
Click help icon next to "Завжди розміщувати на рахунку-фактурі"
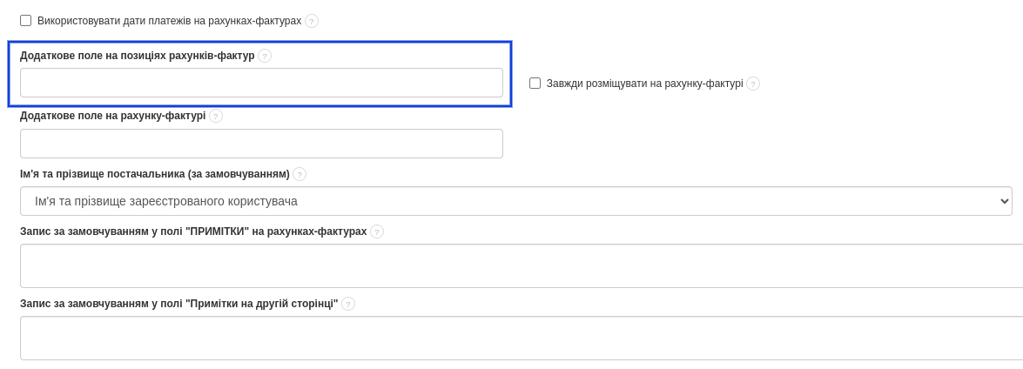tap(753, 84)
